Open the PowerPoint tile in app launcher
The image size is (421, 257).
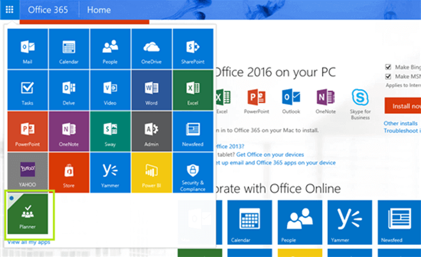(x=28, y=131)
